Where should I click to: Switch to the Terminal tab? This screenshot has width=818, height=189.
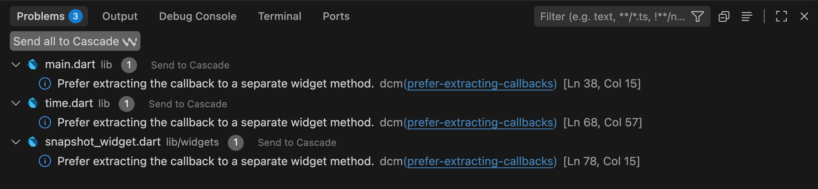279,17
